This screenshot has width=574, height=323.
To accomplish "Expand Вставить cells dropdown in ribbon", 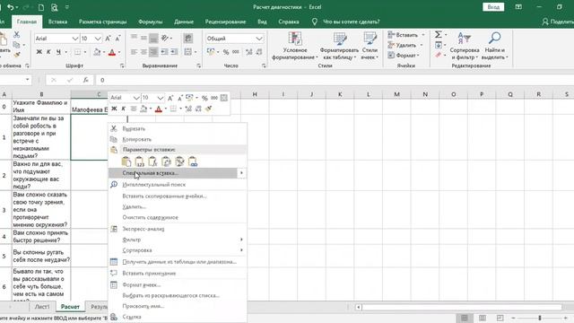I will pyautogui.click(x=423, y=35).
